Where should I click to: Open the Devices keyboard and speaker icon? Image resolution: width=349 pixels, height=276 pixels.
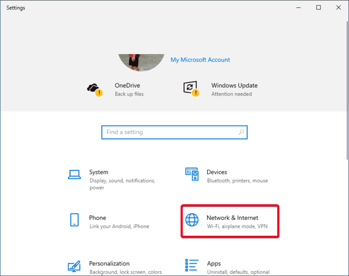point(192,174)
